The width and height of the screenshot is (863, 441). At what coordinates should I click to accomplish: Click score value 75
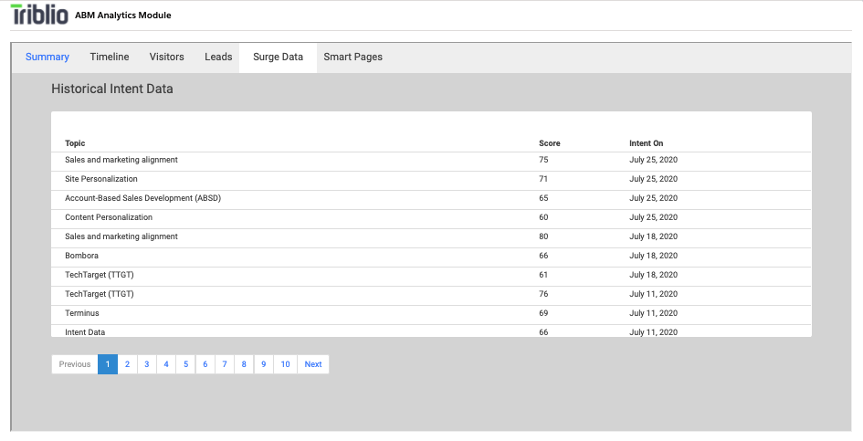tap(543, 160)
